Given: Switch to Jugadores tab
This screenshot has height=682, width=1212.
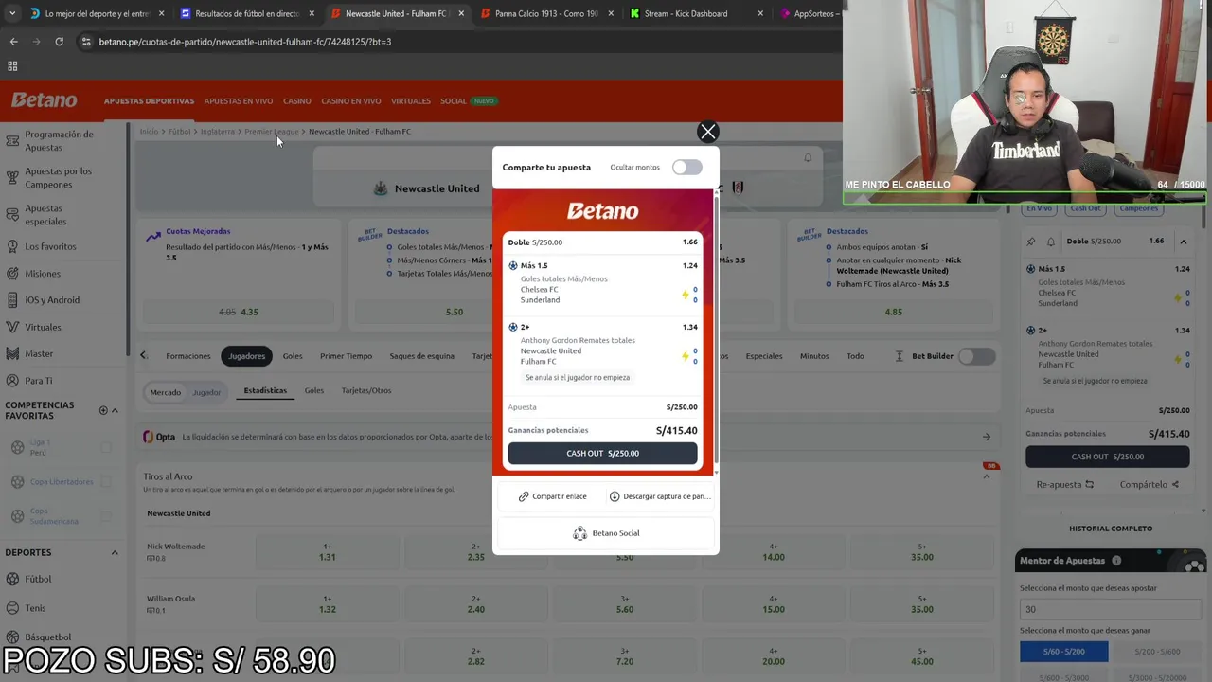Looking at the screenshot, I should (246, 356).
